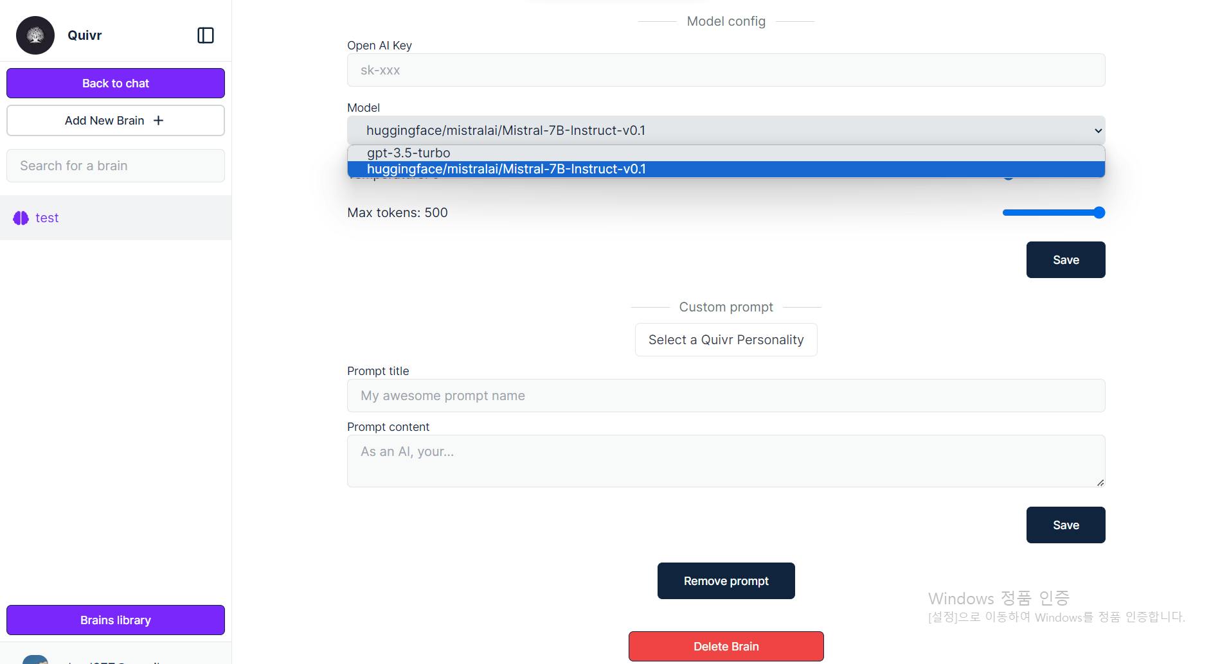Viewport: 1220px width, 664px height.
Task: Select gpt-3.5-turbo option
Action: point(726,153)
